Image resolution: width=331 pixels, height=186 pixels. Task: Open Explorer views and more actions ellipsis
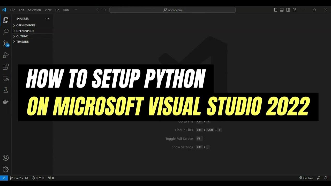click(47, 19)
